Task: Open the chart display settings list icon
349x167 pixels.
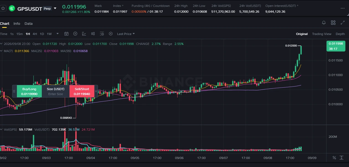Action: pyautogui.click(x=102, y=34)
